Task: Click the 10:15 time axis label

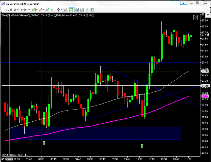Action: pos(152,159)
